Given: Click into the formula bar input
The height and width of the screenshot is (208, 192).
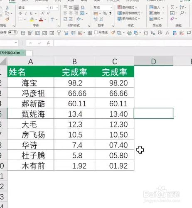Looking at the screenshot, I should pyautogui.click(x=123, y=43).
